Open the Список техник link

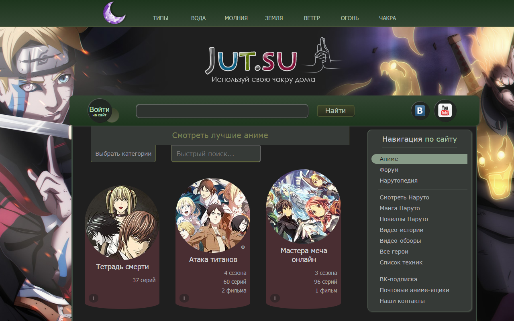401,262
